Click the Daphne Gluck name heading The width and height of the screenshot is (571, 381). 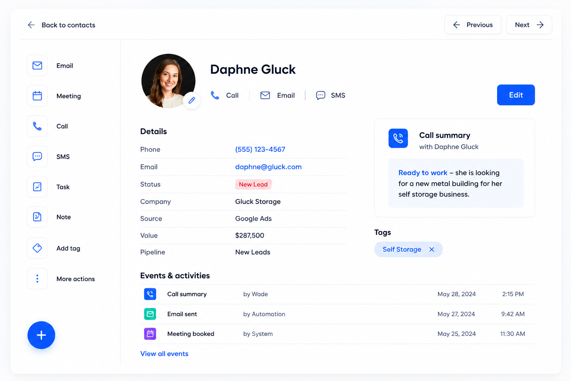click(x=253, y=70)
